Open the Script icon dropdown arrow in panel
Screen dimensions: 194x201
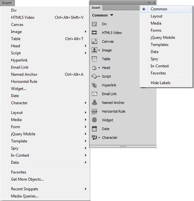[x=99, y=76]
